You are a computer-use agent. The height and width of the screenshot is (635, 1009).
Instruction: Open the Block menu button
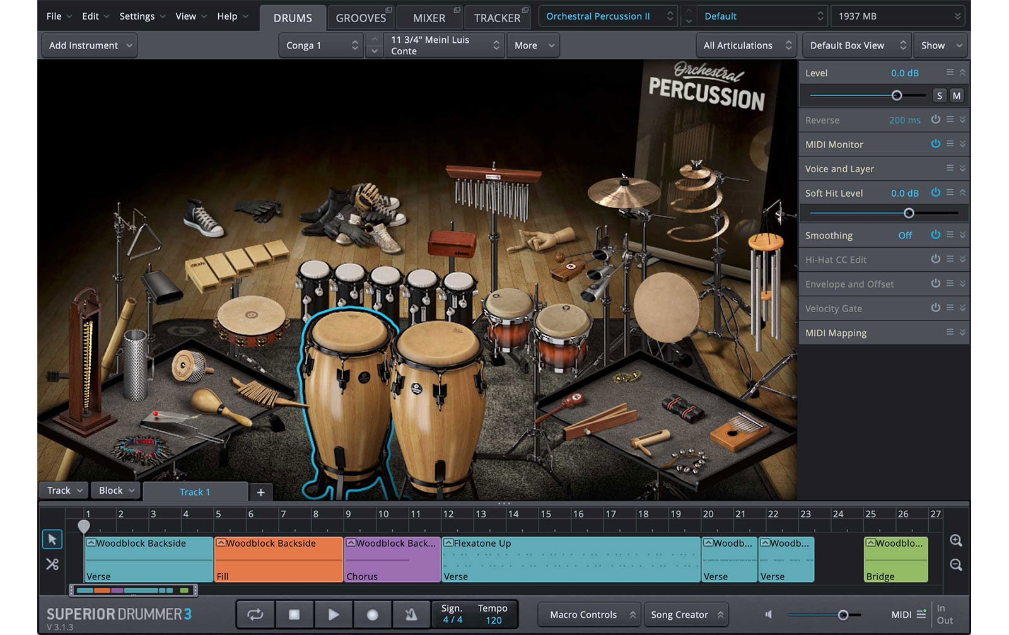(x=116, y=491)
